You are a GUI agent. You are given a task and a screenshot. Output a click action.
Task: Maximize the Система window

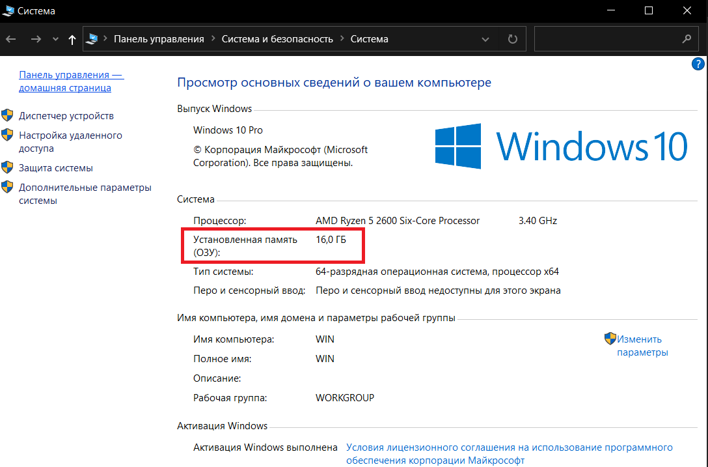649,10
